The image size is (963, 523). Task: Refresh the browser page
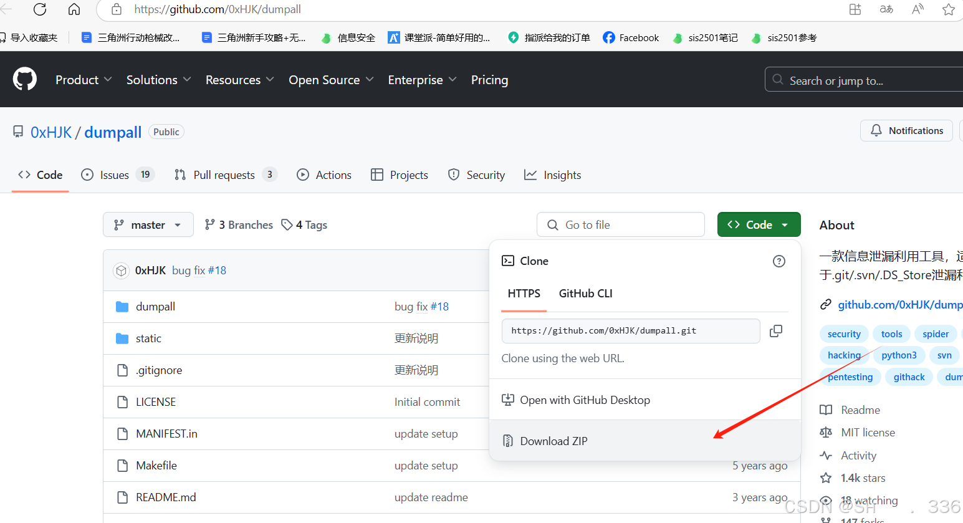click(x=40, y=9)
